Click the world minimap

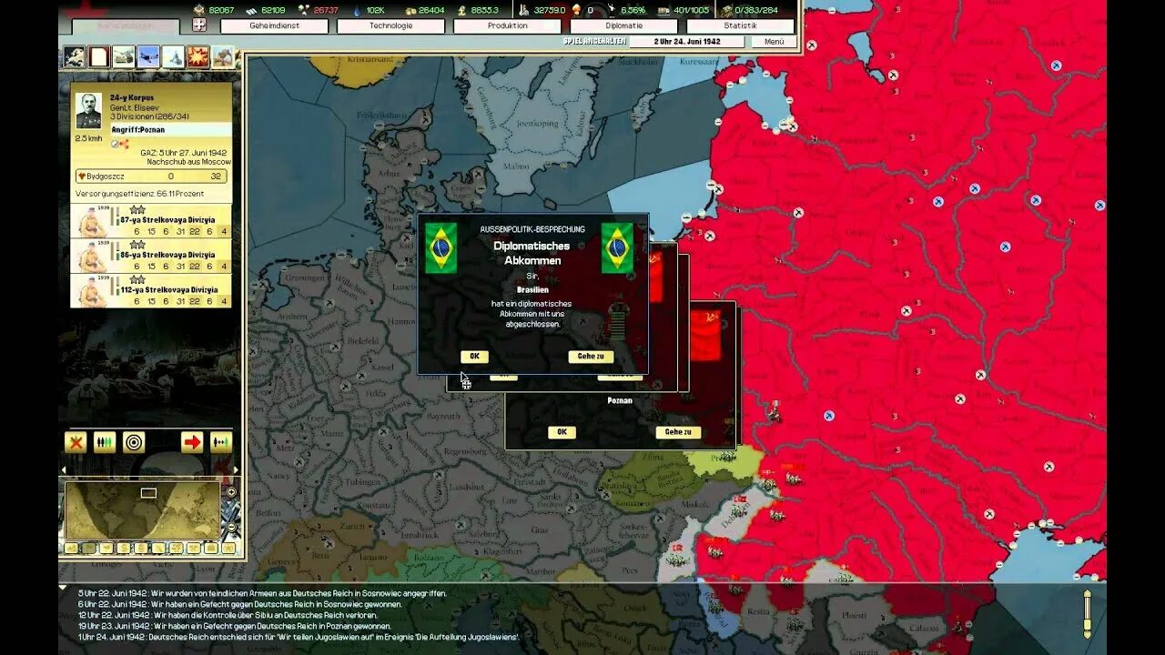(x=143, y=510)
